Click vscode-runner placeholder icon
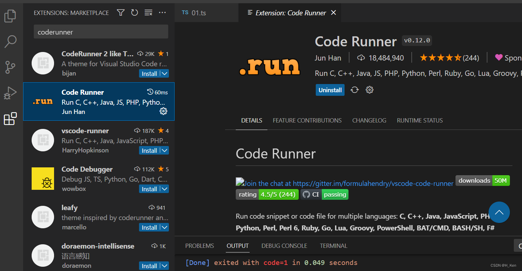 click(x=43, y=140)
